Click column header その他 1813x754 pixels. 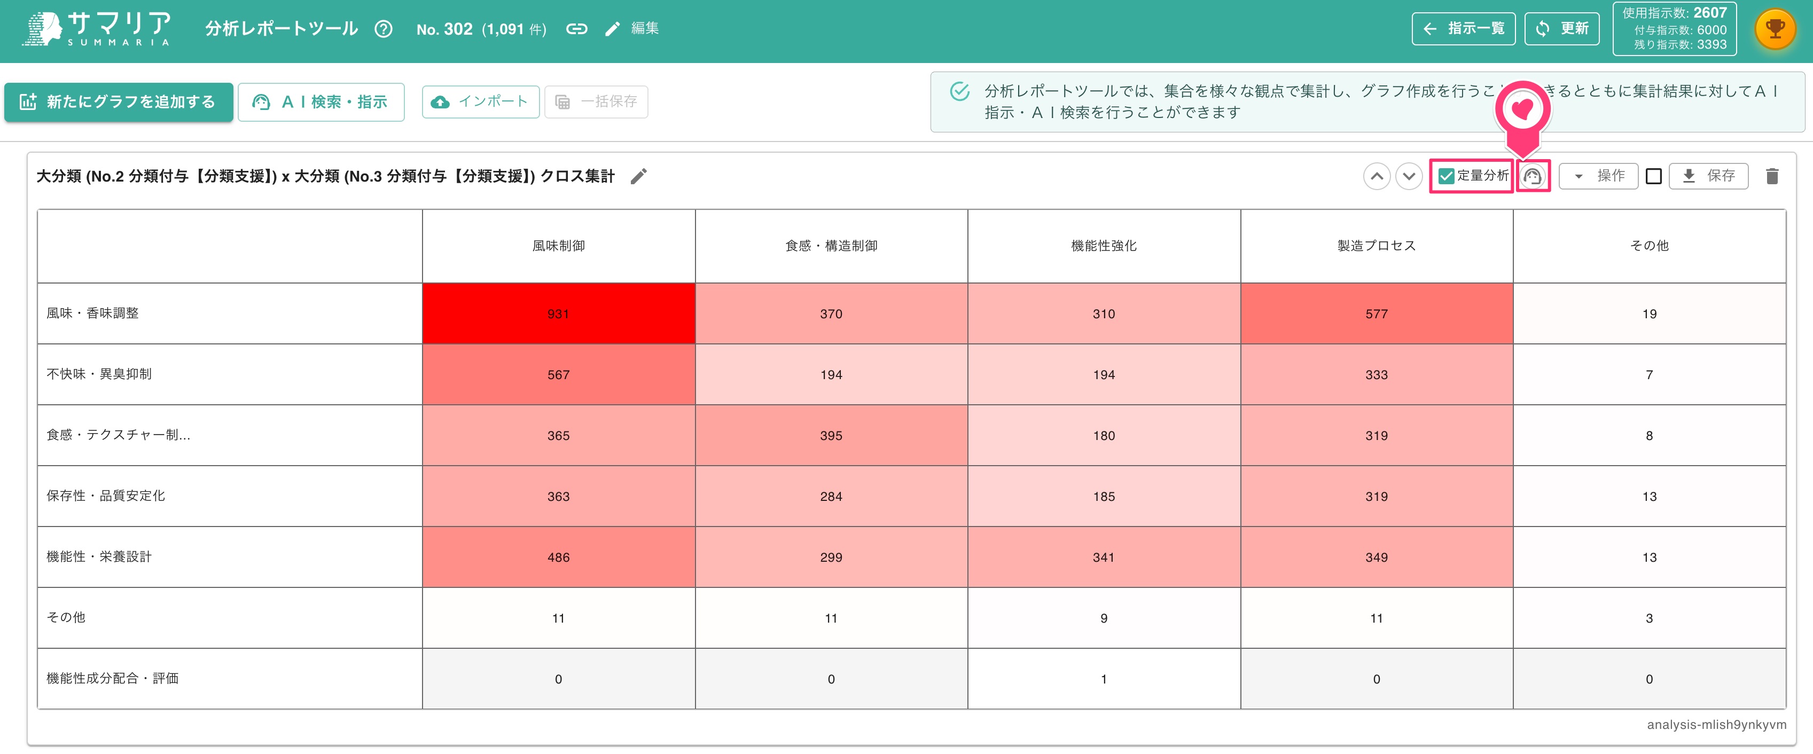(x=1649, y=246)
